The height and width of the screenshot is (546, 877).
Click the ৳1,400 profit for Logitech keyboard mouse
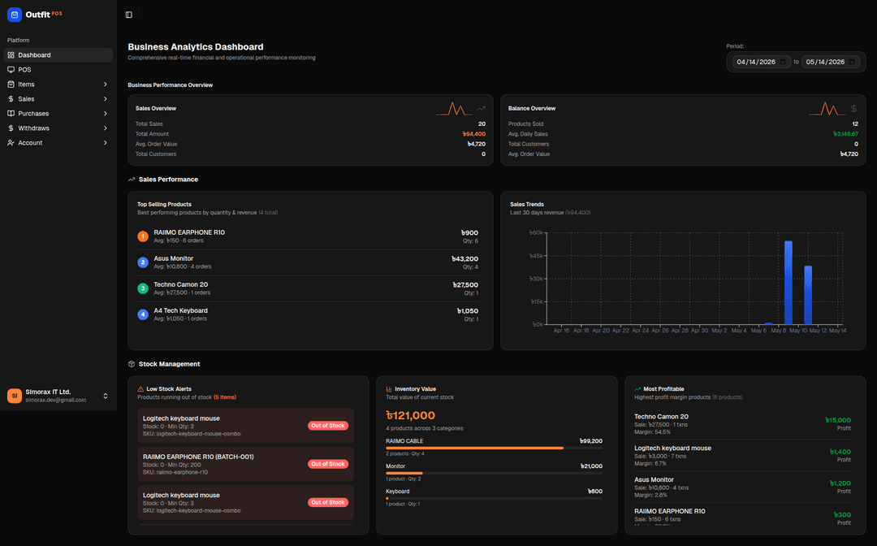[840, 452]
